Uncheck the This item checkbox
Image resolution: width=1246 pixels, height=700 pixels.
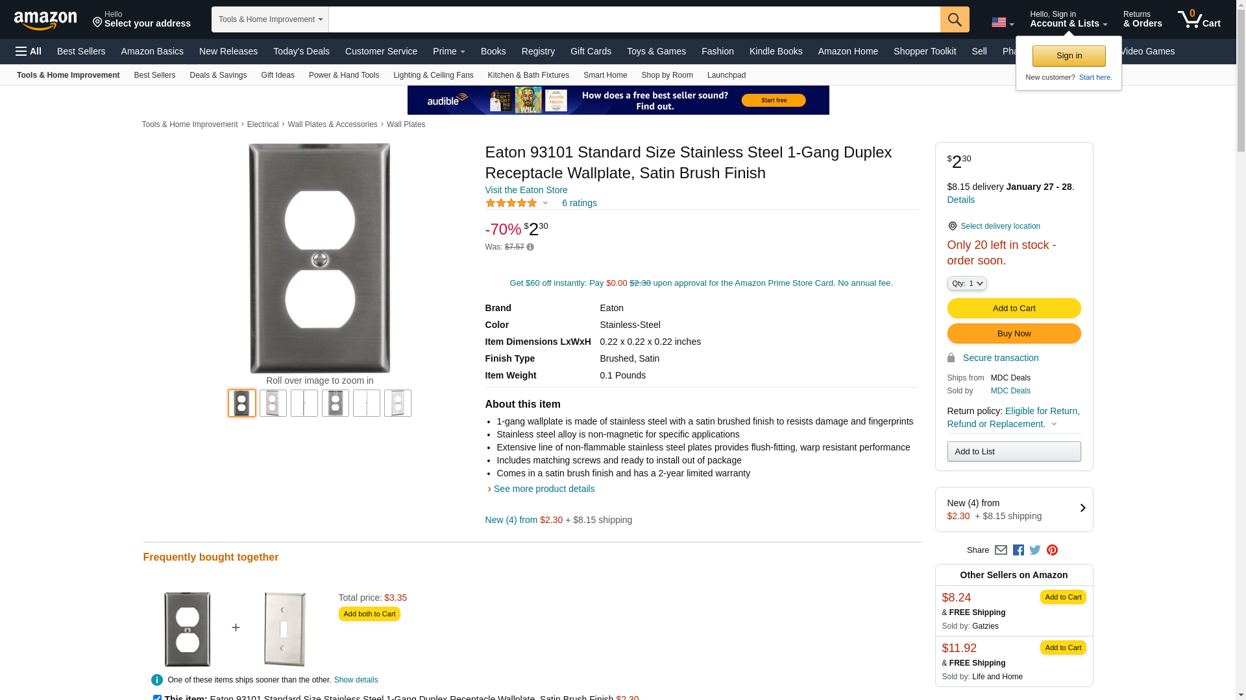157,697
